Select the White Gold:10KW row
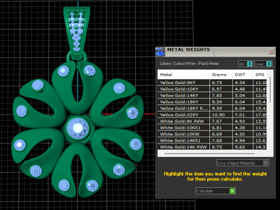The height and width of the screenshot is (210, 280). tap(212, 134)
